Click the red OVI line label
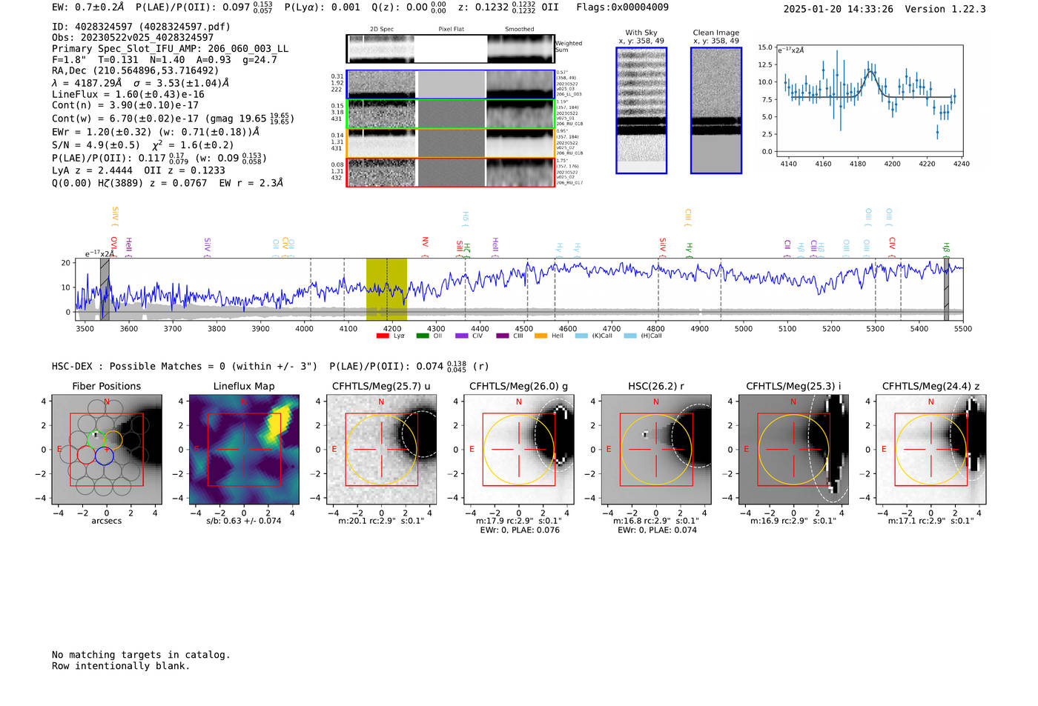 113,246
